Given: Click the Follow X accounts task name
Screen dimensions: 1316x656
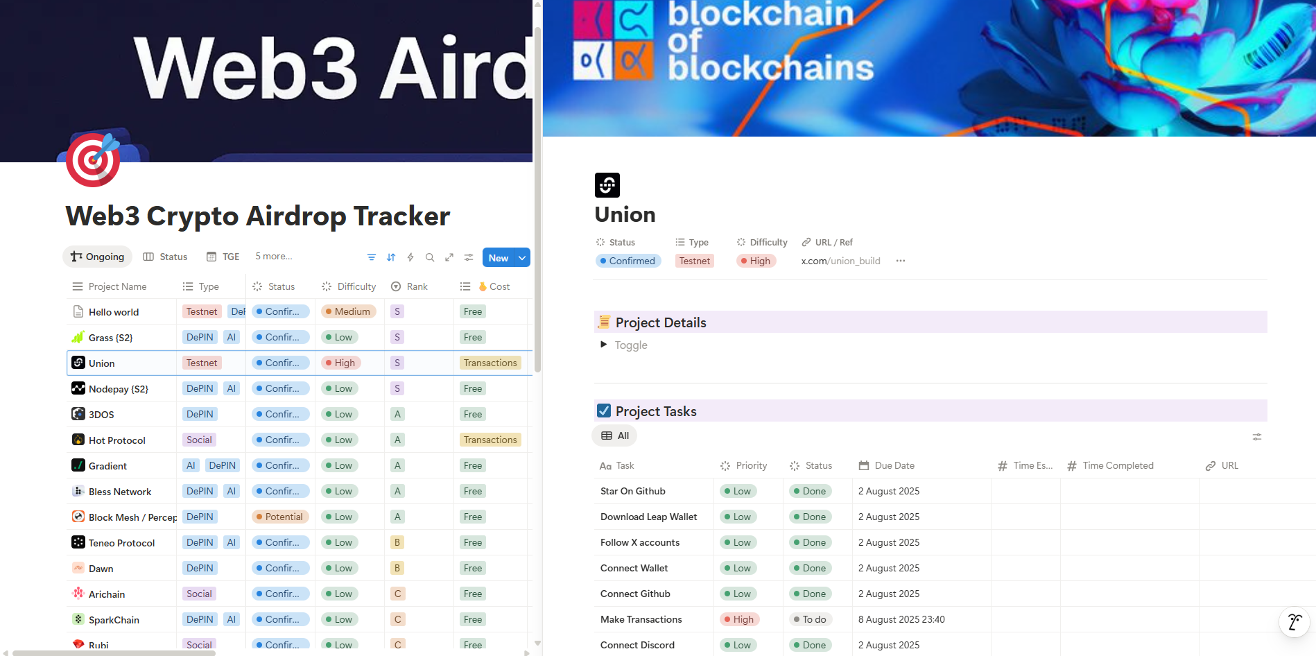Looking at the screenshot, I should tap(640, 542).
